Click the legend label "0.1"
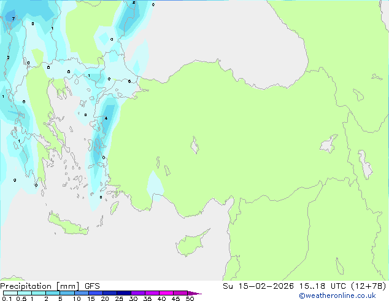389x301 pixels. click(7, 299)
